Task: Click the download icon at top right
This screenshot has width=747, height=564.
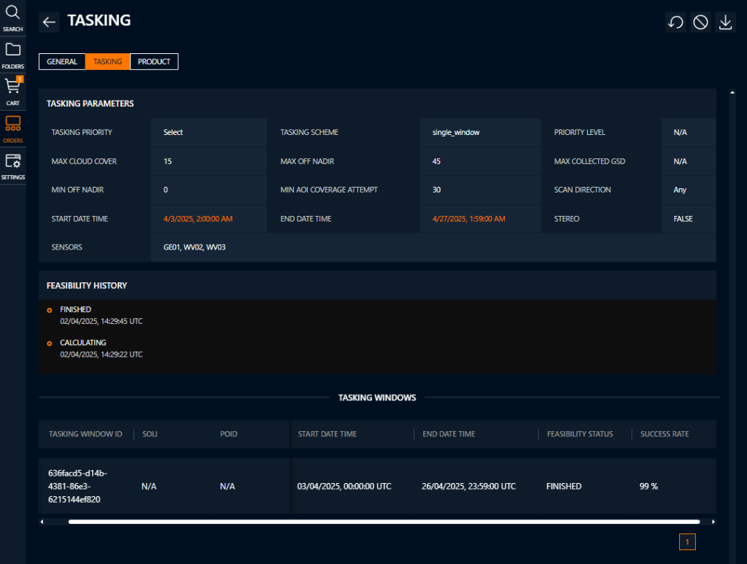Action: [725, 23]
